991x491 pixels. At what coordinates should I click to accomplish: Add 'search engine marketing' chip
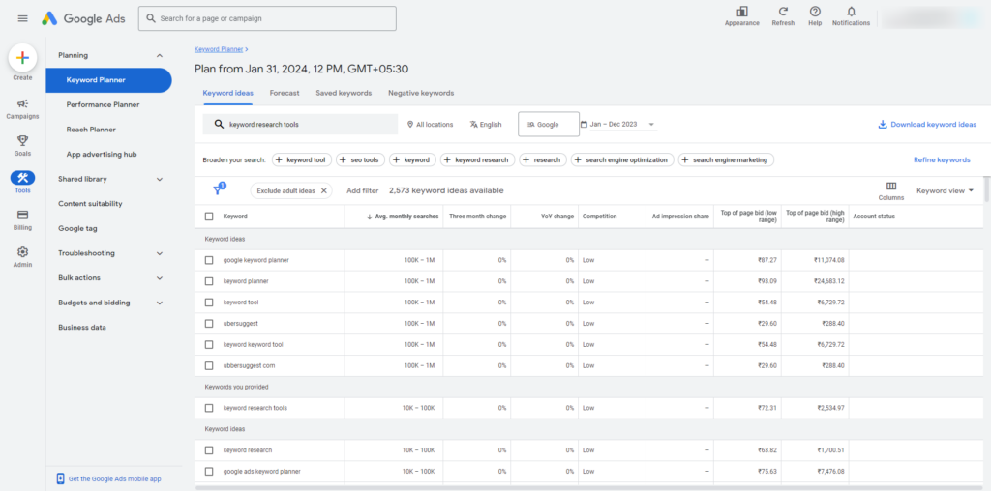coord(726,159)
